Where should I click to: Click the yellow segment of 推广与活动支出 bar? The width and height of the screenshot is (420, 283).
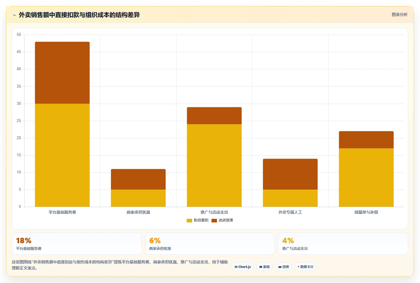coord(214,165)
